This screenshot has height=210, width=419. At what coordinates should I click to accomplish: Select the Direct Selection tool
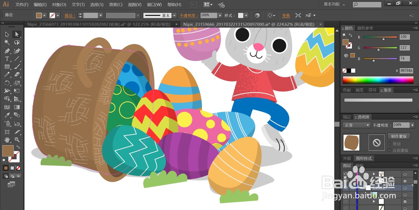click(x=17, y=34)
